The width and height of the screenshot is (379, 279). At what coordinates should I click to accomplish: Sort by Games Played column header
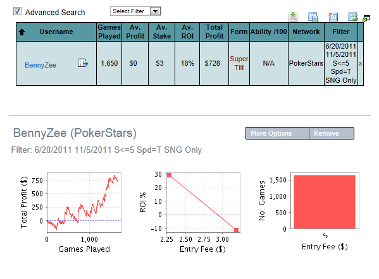109,32
